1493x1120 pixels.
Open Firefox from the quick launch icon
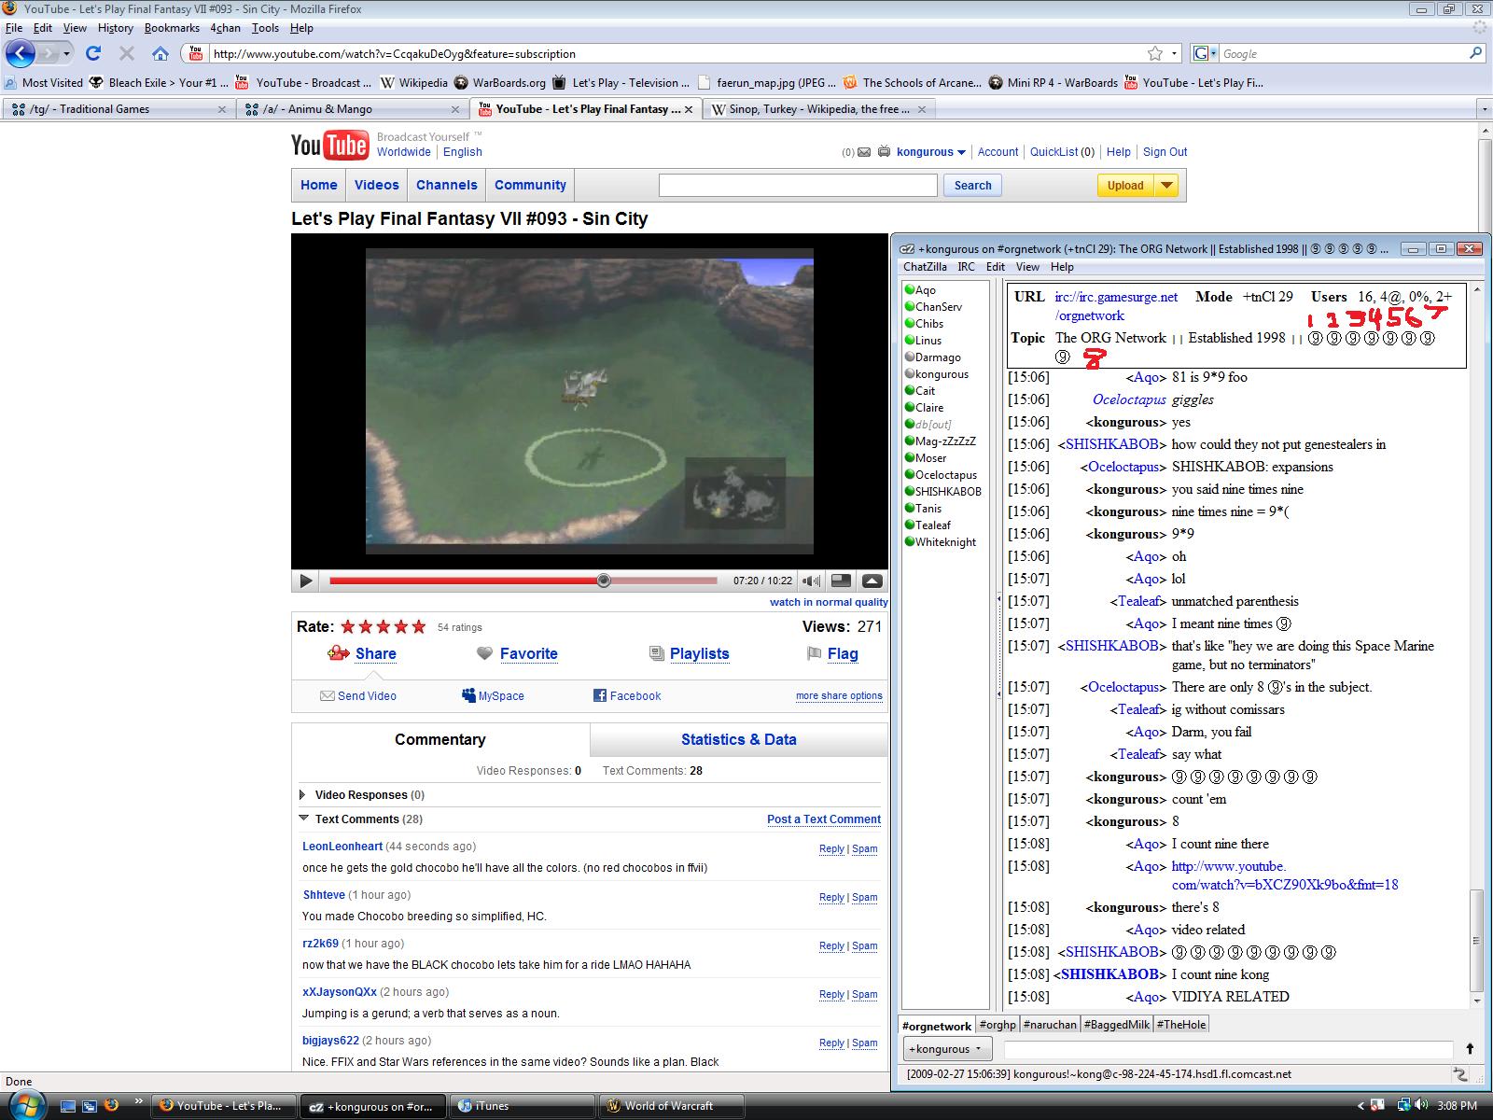tap(111, 1105)
